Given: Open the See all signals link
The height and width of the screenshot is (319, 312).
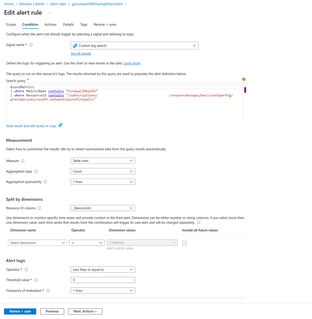Looking at the screenshot, I should click(x=81, y=53).
